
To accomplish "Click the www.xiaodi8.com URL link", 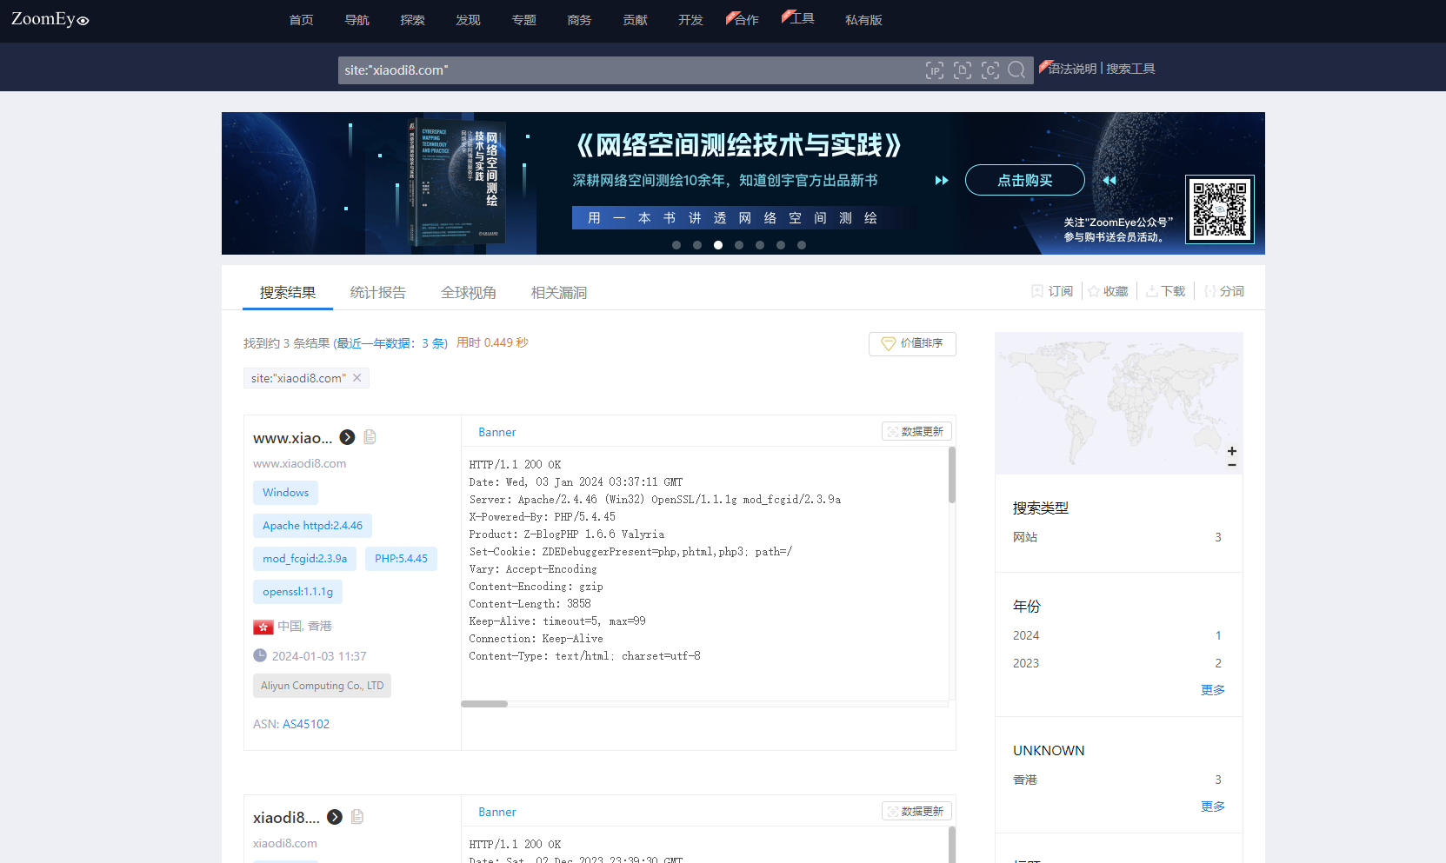I will [299, 463].
